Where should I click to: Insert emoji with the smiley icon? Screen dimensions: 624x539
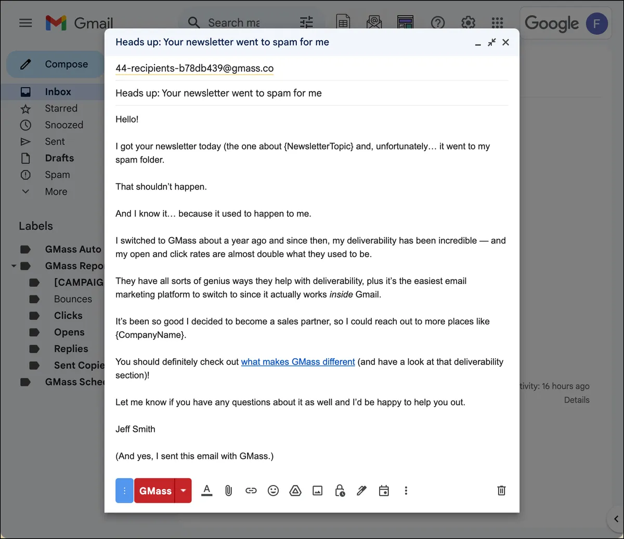pyautogui.click(x=273, y=491)
